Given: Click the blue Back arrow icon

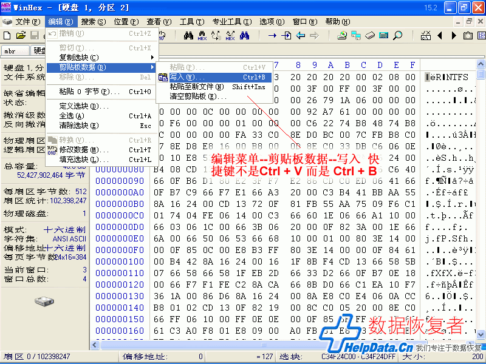Looking at the screenshot, I should coord(300,36).
